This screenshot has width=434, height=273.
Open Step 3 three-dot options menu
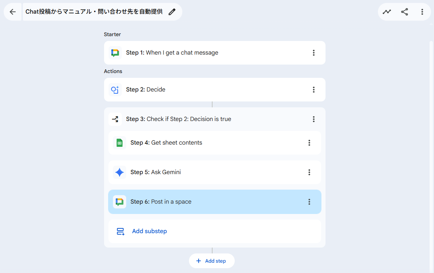click(x=314, y=119)
